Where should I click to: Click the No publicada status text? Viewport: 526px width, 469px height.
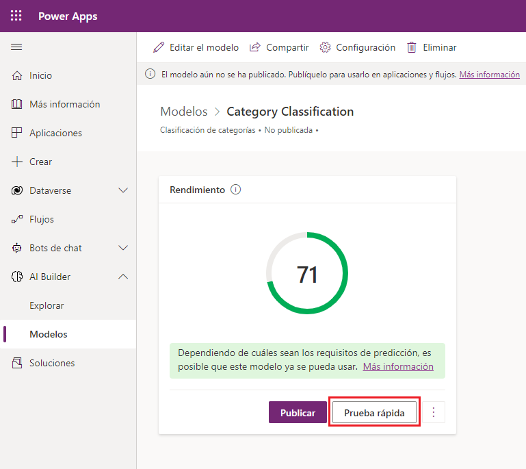click(289, 130)
